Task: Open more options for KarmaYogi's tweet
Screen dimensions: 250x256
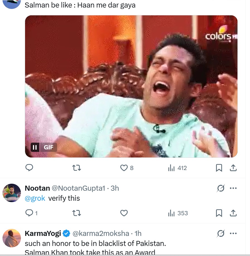Action: [233, 233]
